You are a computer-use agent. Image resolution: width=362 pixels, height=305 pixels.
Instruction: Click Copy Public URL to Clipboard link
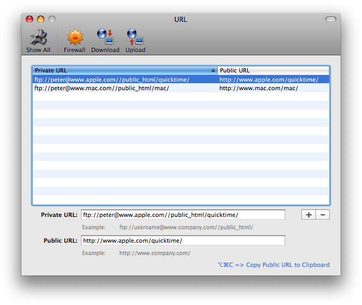tap(274, 265)
